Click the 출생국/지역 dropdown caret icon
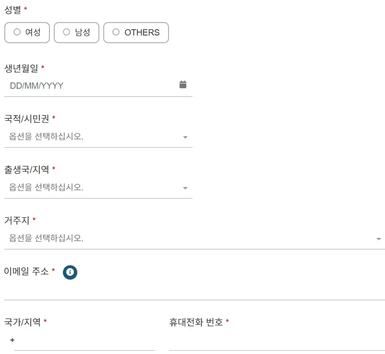This screenshot has height=354, width=385. (185, 188)
